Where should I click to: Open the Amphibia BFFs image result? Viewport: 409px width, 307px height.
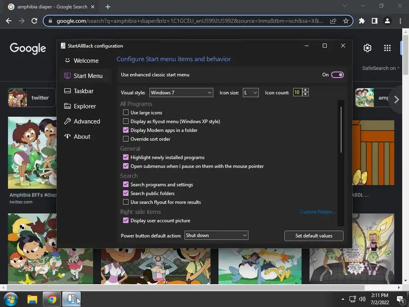pyautogui.click(x=32, y=153)
